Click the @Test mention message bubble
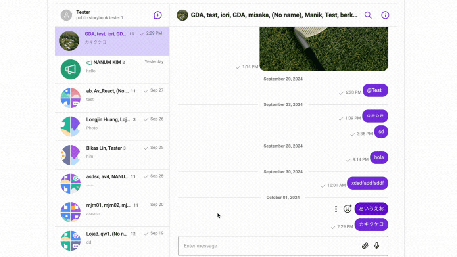457x257 pixels. [x=375, y=90]
